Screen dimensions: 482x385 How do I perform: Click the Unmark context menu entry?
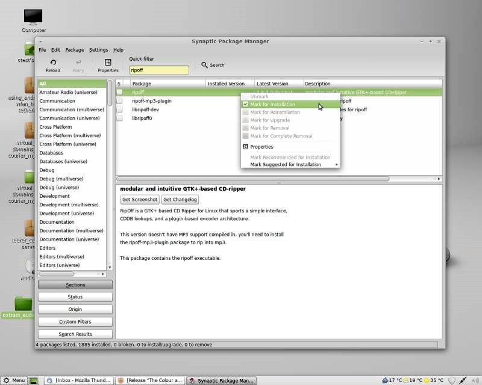point(290,96)
